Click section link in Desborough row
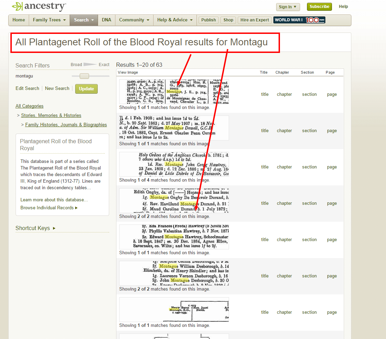The image size is (386, 339). tap(309, 276)
